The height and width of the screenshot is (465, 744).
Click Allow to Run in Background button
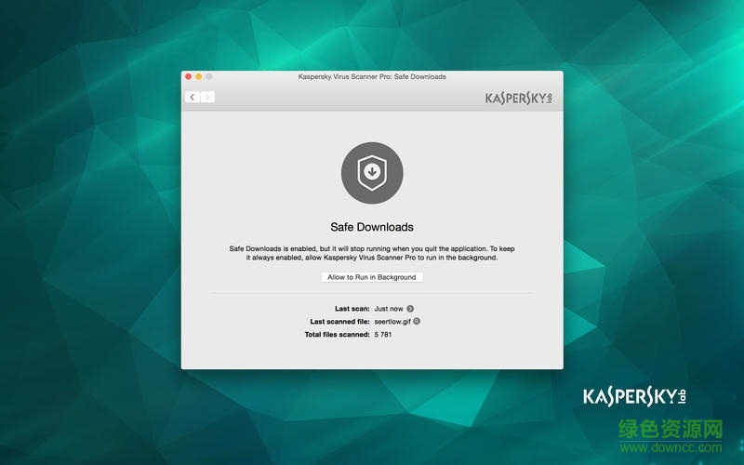click(371, 277)
